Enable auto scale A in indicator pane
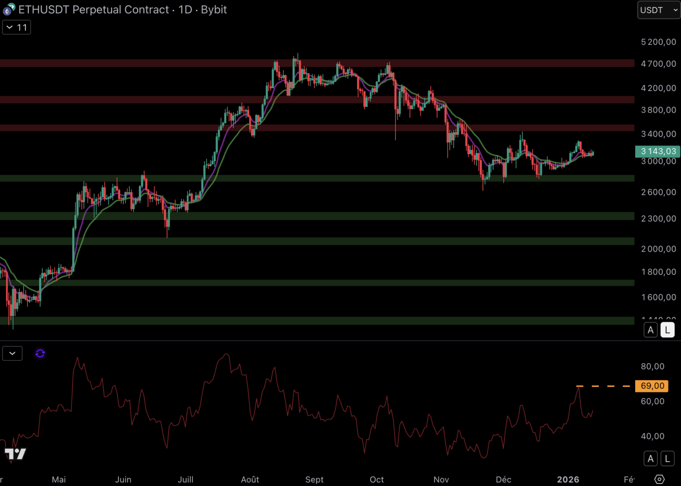This screenshot has width=681, height=486. coord(650,459)
